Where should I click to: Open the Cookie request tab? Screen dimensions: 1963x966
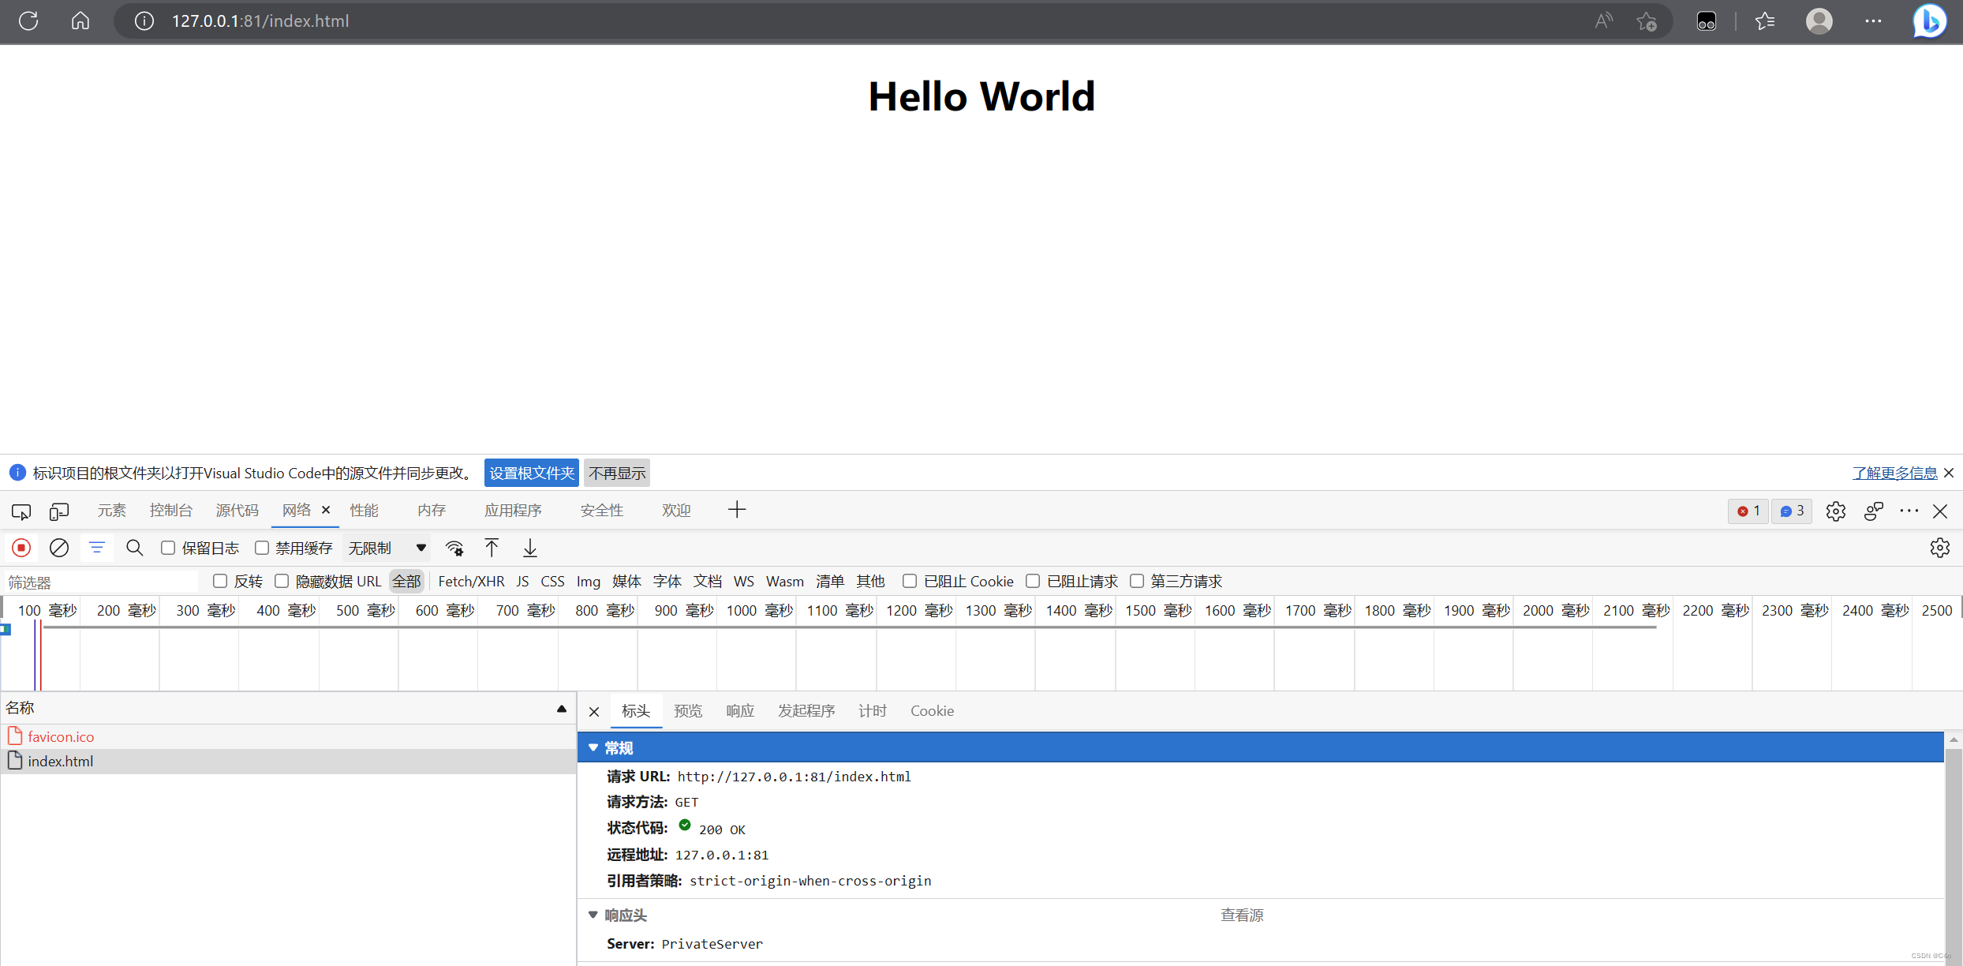pyautogui.click(x=932, y=711)
